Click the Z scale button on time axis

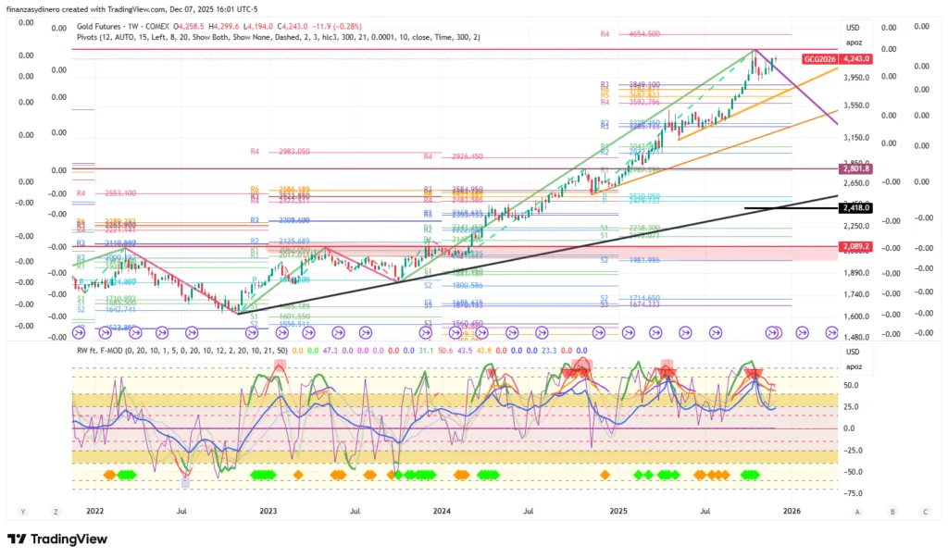(56, 511)
